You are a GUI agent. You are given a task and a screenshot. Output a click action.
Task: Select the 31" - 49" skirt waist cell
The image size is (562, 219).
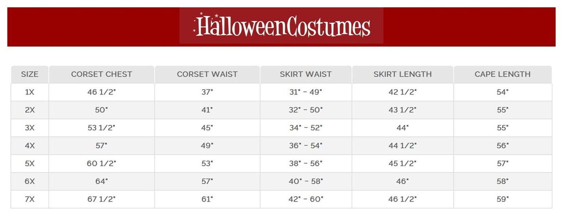pos(306,92)
